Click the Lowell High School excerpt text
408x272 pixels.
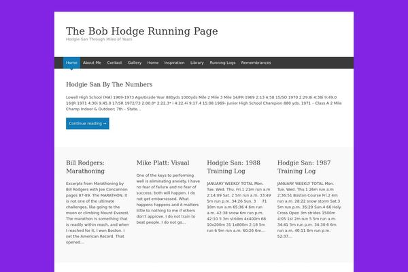click(x=204, y=103)
